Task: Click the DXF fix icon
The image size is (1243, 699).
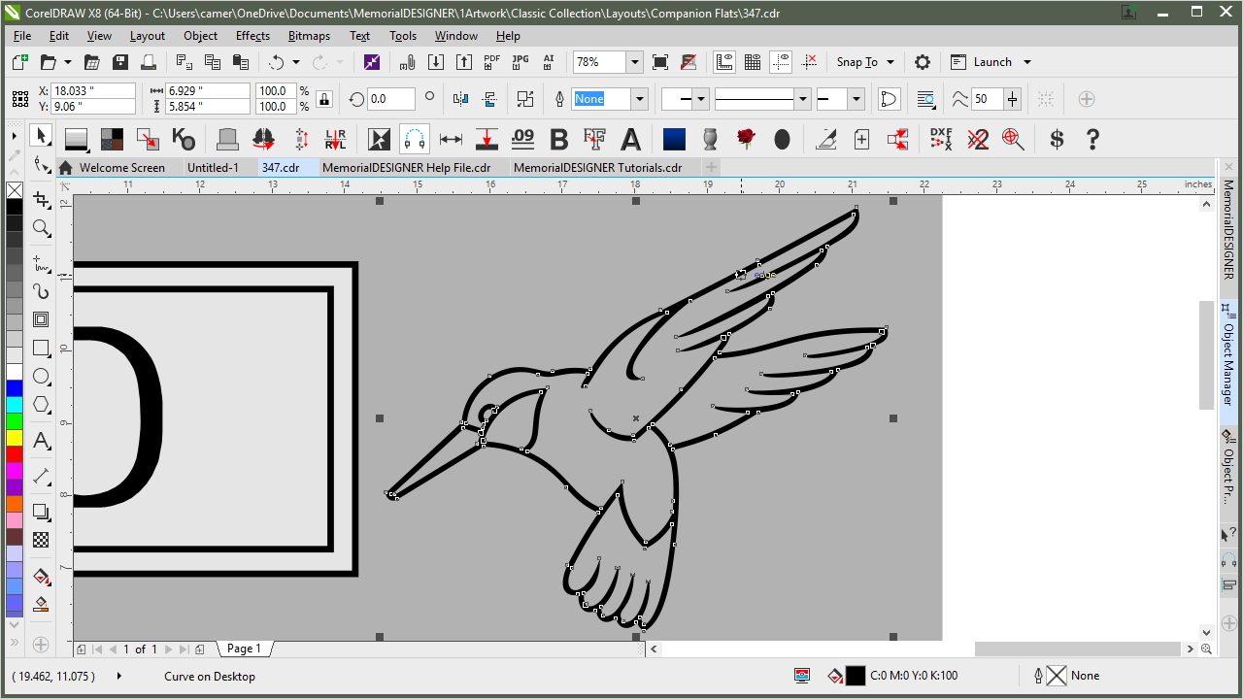Action: point(941,139)
